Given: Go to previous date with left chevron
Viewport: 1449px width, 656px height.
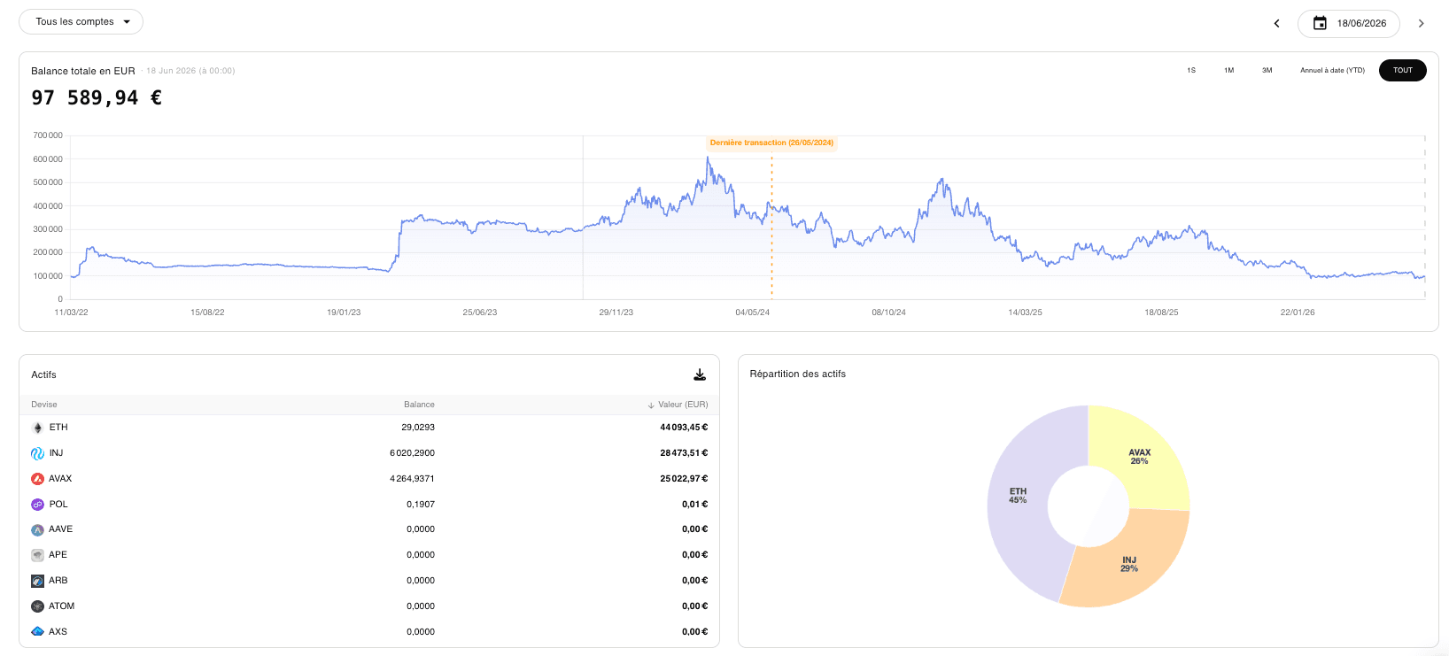Looking at the screenshot, I should [1276, 24].
